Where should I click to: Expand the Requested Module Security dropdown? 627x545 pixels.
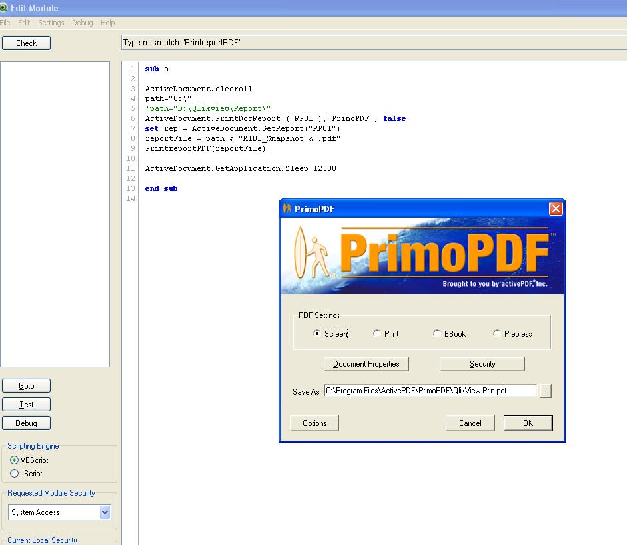pos(105,512)
